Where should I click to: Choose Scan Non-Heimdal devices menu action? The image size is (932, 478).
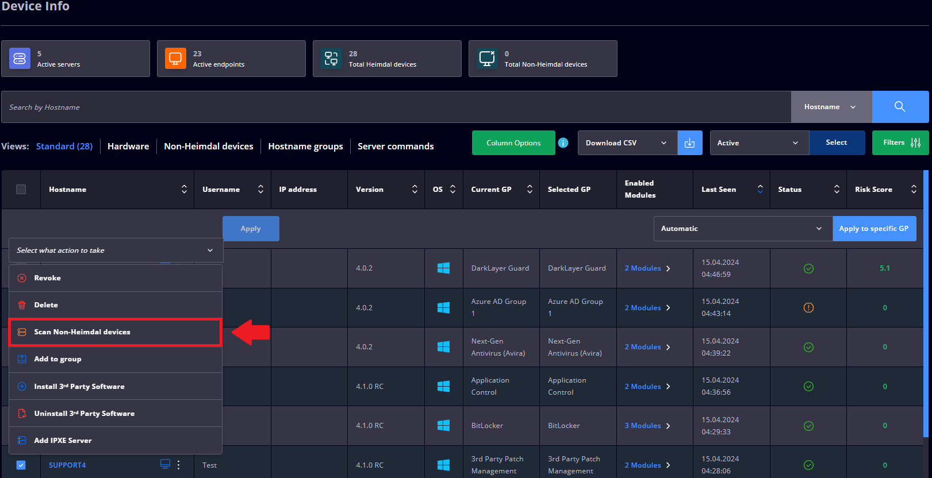pyautogui.click(x=116, y=332)
